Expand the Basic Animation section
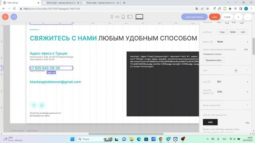255x143 pixels. pos(226,105)
